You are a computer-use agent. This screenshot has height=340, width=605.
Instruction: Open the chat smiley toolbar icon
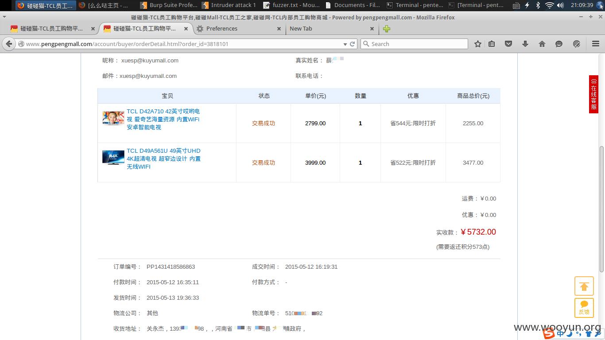coord(559,44)
